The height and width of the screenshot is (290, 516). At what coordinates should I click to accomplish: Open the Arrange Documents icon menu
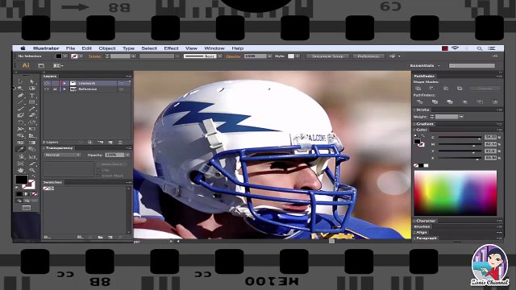(58, 66)
